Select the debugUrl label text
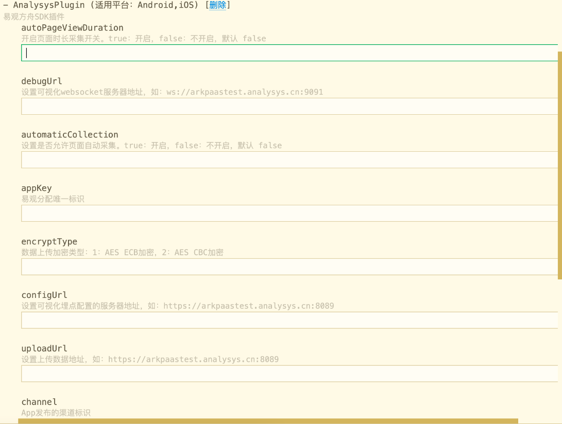Image resolution: width=562 pixels, height=424 pixels. point(42,81)
